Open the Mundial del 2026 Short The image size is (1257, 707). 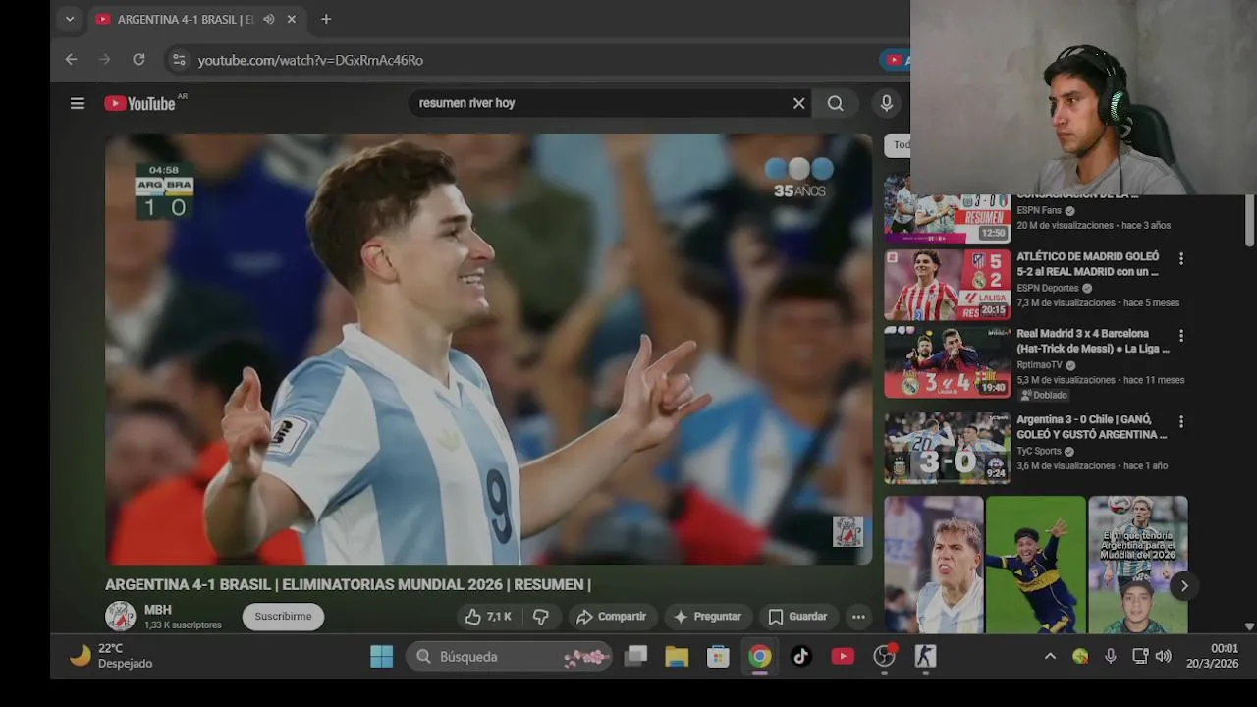[1138, 565]
